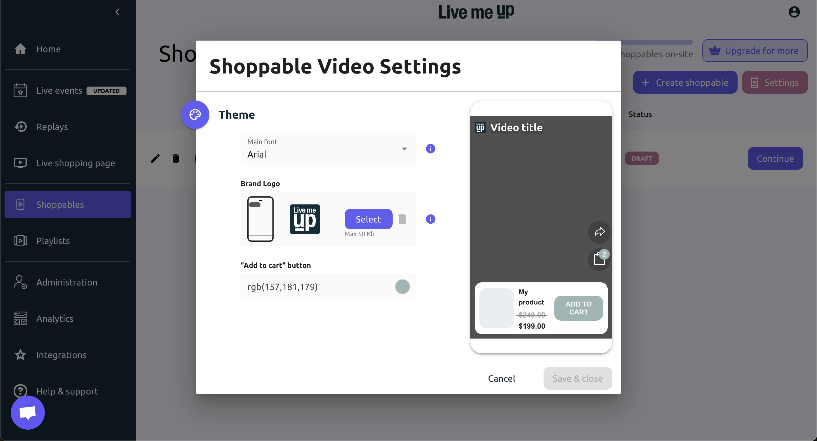Screen dimensions: 817x441
Task: Click the Theme palette icon
Action: [x=195, y=115]
